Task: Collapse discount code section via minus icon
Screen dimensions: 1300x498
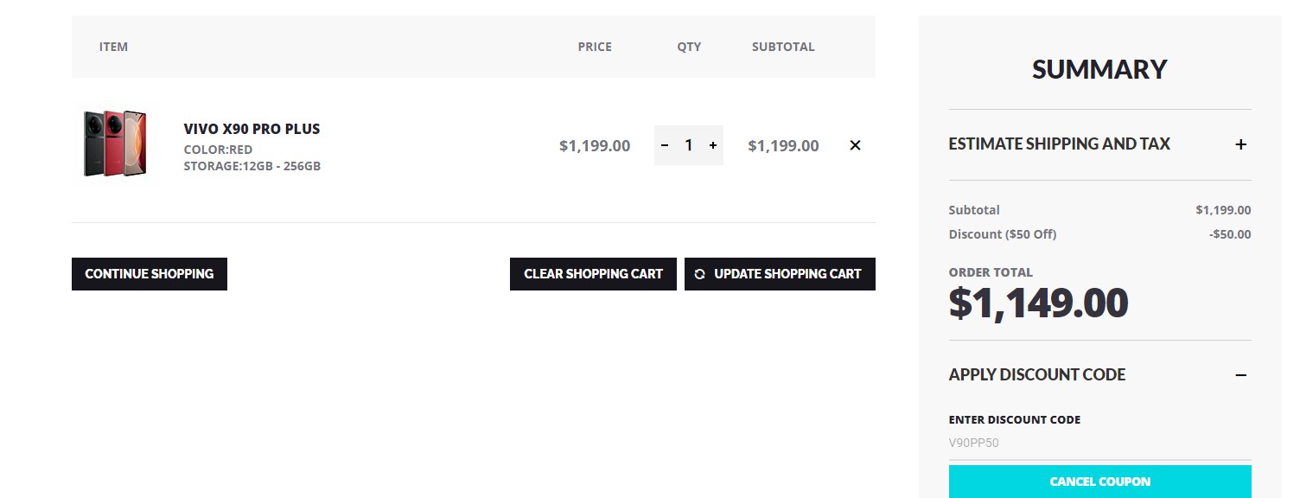Action: coord(1241,375)
